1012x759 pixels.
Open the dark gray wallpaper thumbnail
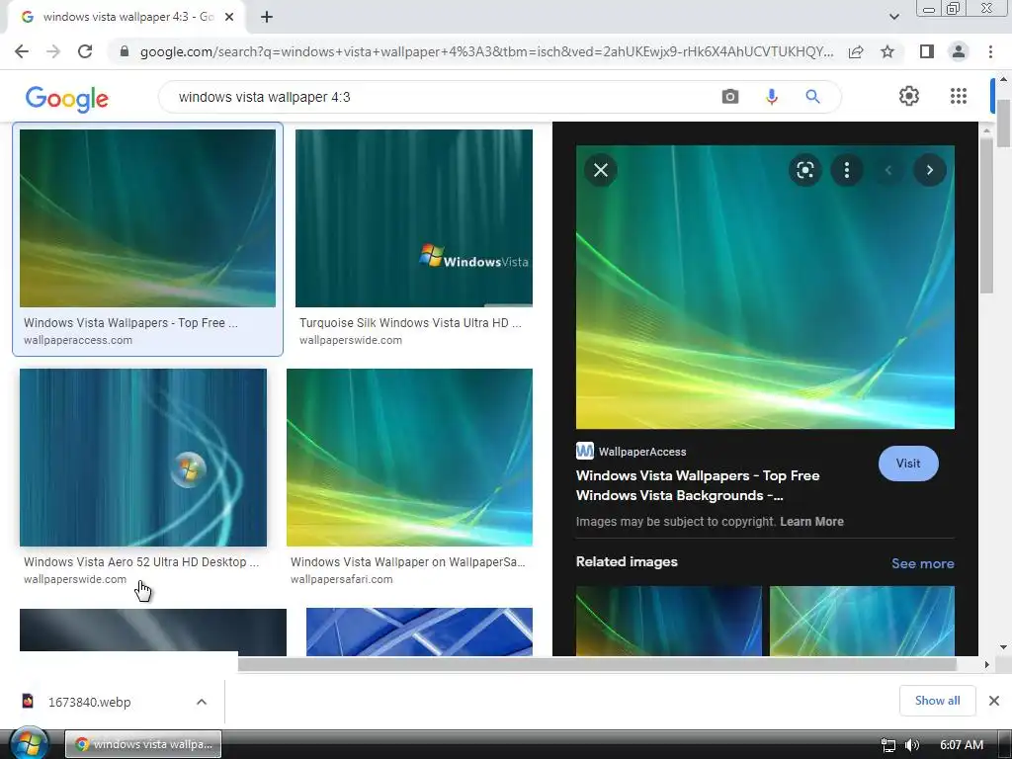pyautogui.click(x=153, y=630)
